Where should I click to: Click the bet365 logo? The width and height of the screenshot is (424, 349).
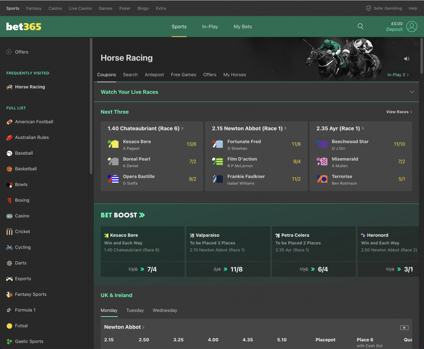24,26
